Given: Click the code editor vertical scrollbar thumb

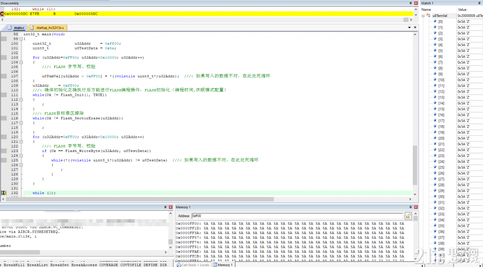Looking at the screenshot, I should [415, 165].
